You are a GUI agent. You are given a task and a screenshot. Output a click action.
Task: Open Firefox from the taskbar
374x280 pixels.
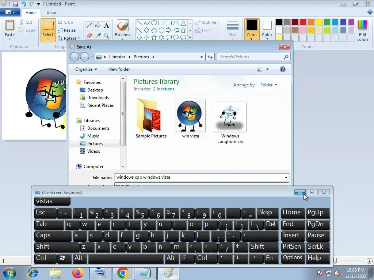[x=77, y=273]
